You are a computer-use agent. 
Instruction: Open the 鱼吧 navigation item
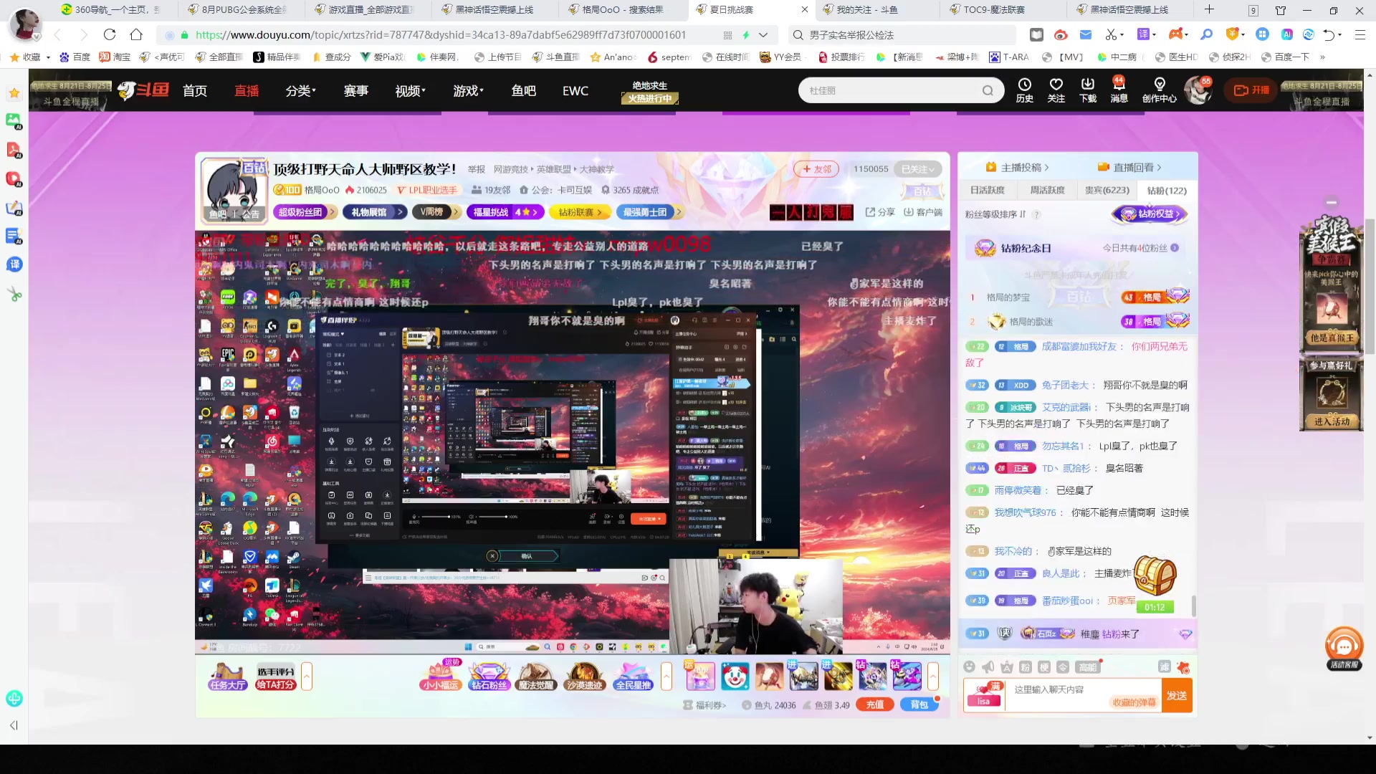[x=523, y=90]
